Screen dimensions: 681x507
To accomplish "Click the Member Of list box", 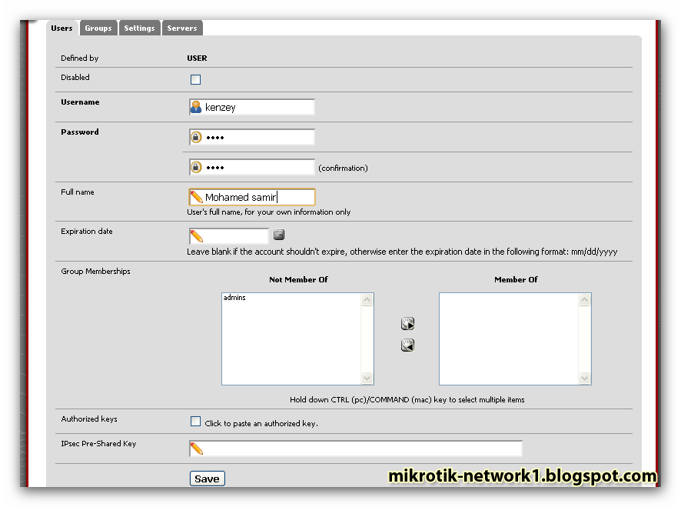I will (515, 339).
